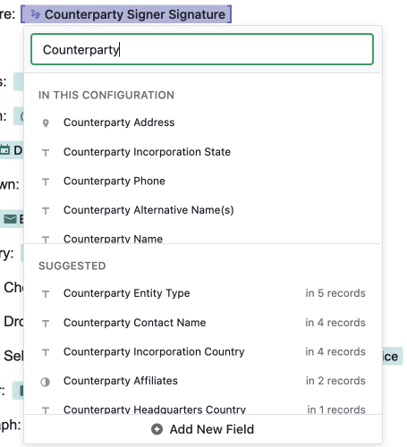Click the location pin icon beside Counterparty Address
Image resolution: width=407 pixels, height=447 pixels.
46,123
